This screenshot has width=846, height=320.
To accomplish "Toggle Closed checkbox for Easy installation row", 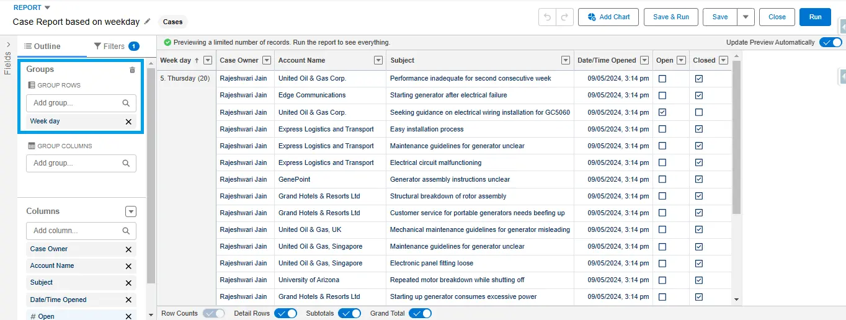I will pyautogui.click(x=699, y=129).
